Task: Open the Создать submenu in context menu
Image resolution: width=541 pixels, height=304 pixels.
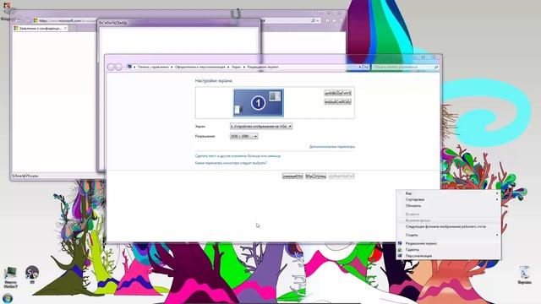Action: pos(449,235)
